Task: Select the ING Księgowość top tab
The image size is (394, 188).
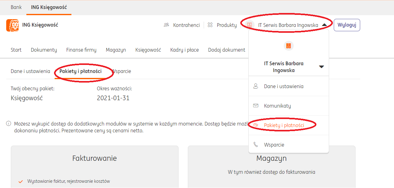Action: point(49,7)
